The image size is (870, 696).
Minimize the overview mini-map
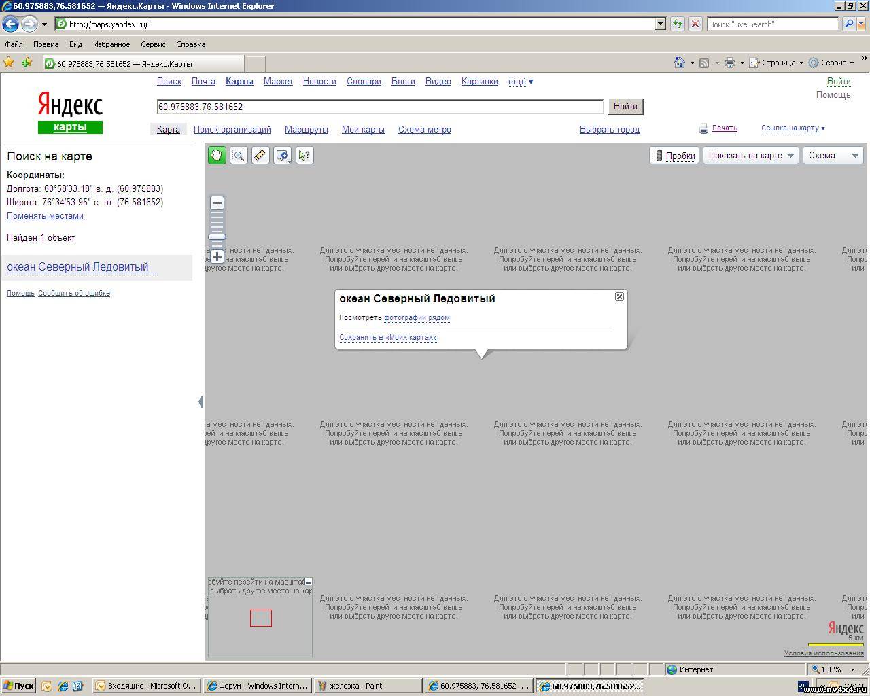tap(308, 582)
